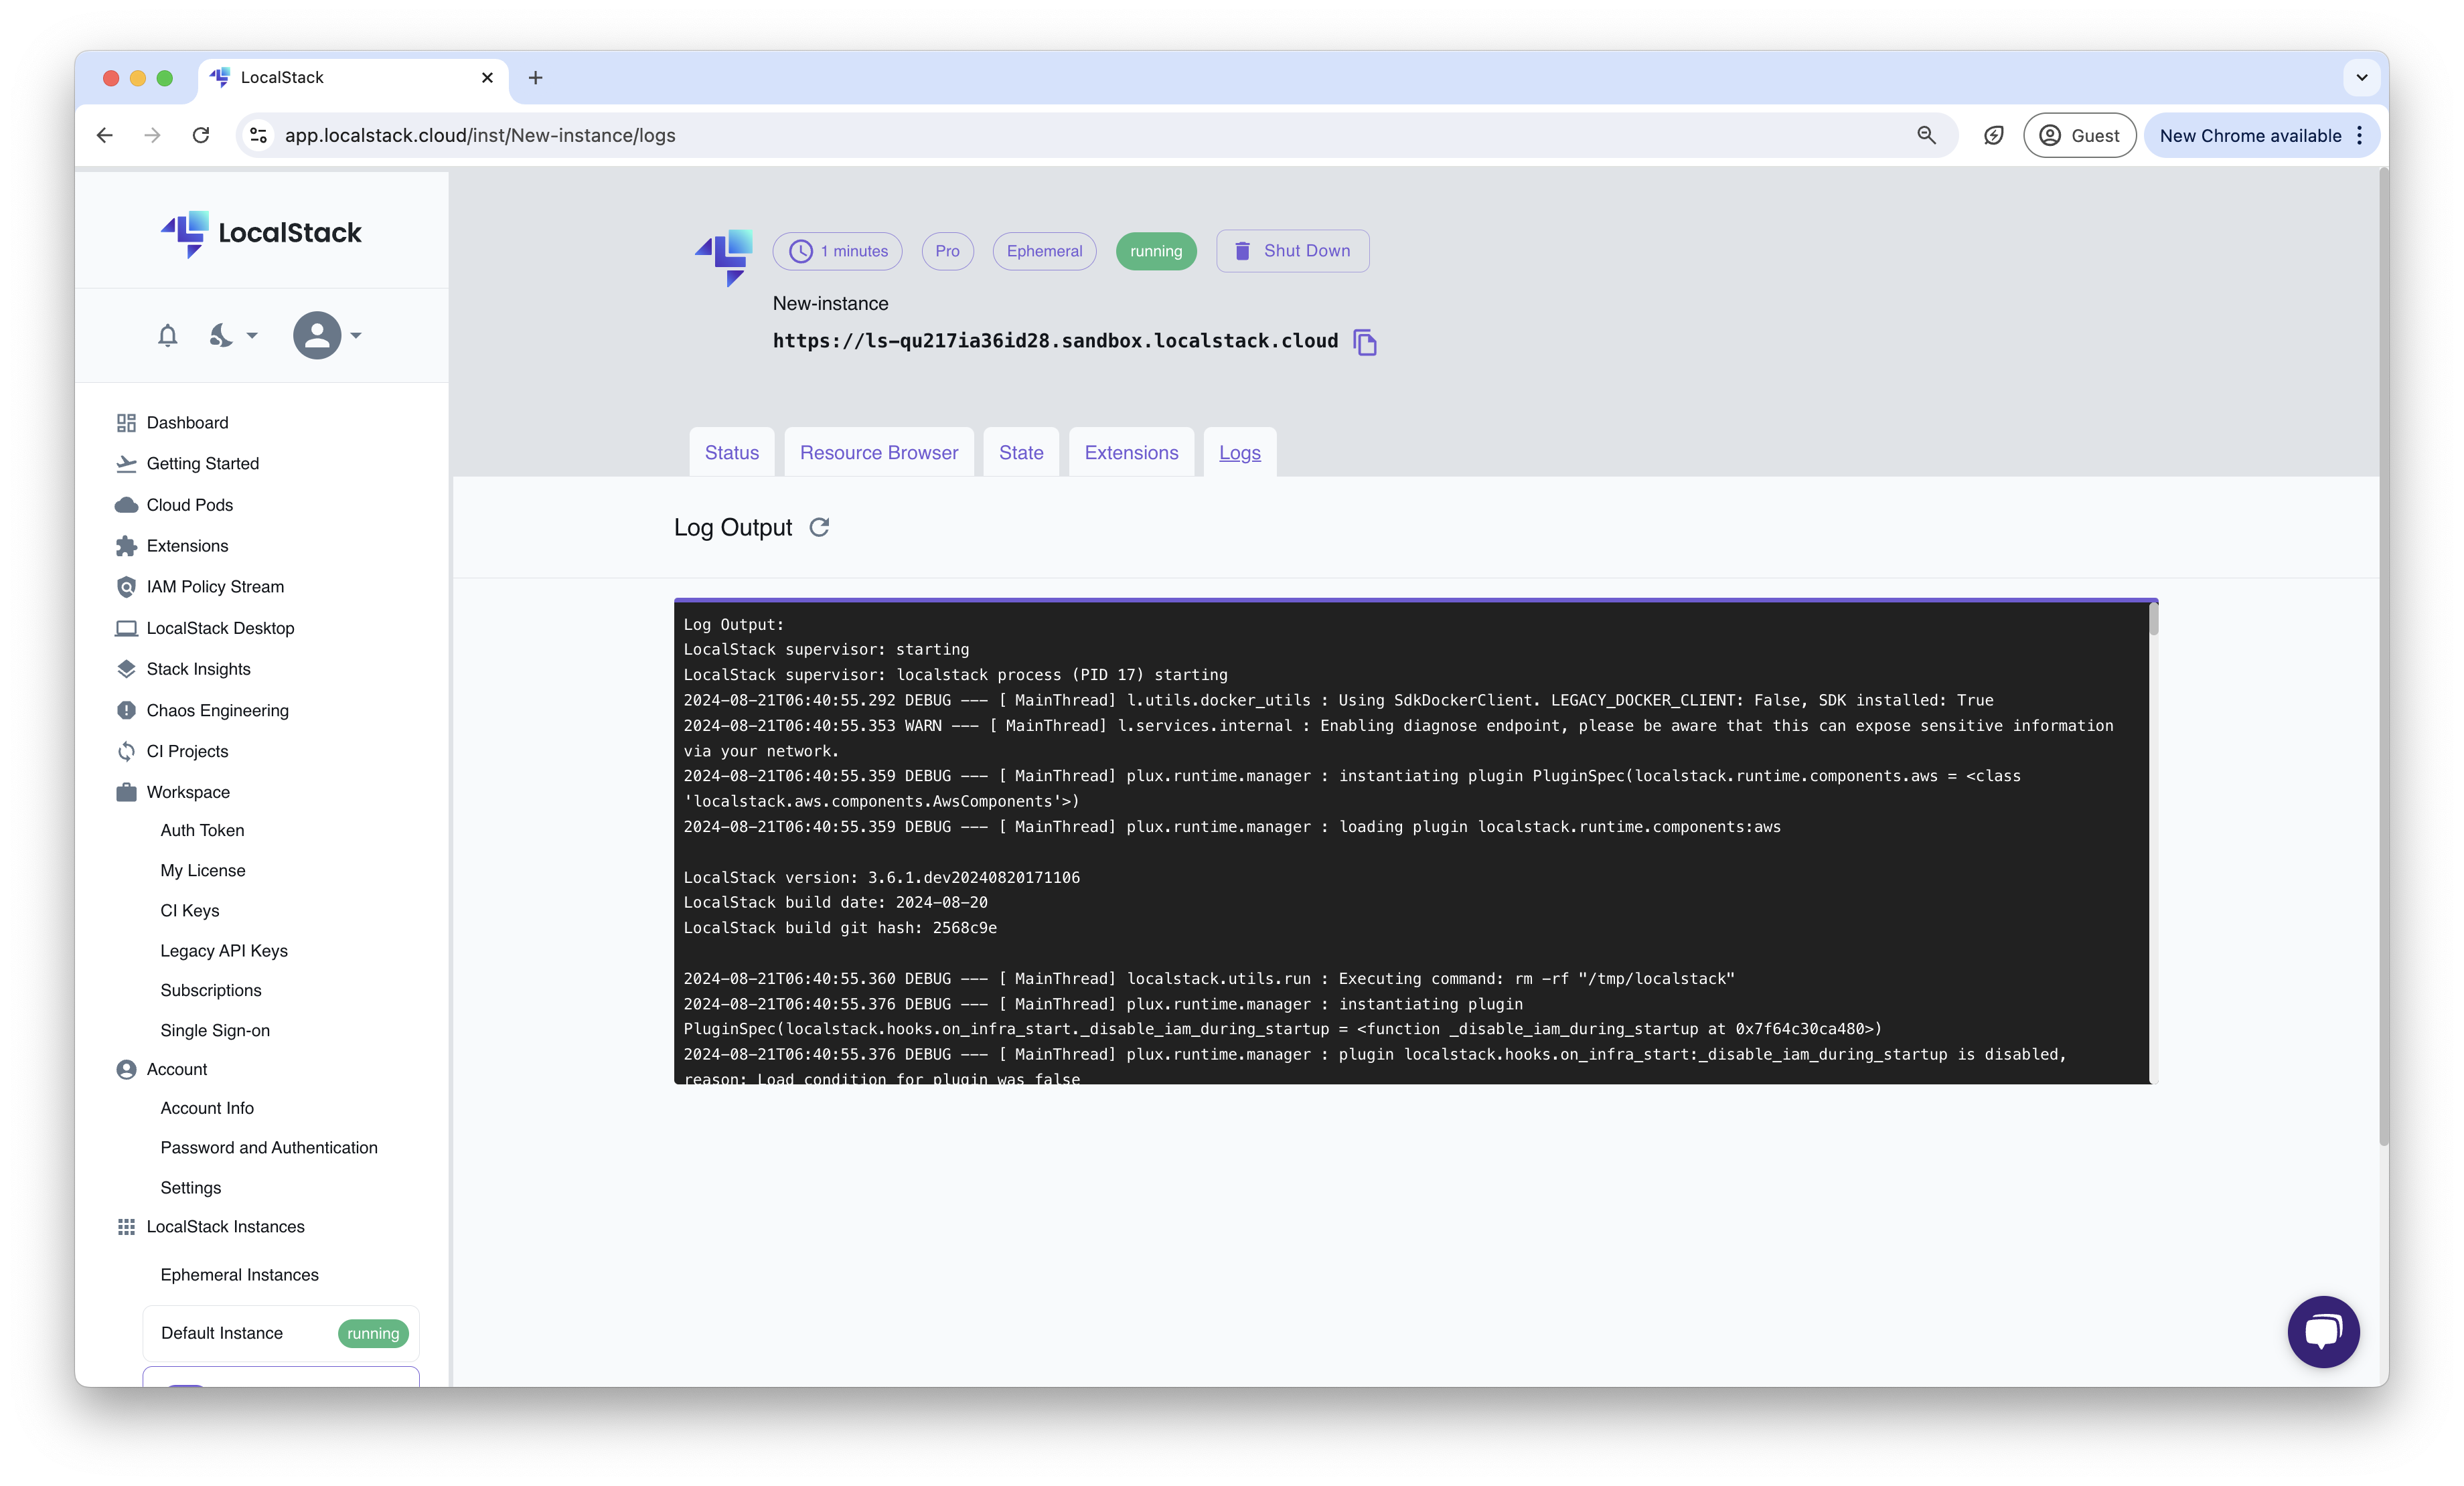Open Chrome tab search dropdown
Viewport: 2464px width, 1486px height.
[2361, 77]
